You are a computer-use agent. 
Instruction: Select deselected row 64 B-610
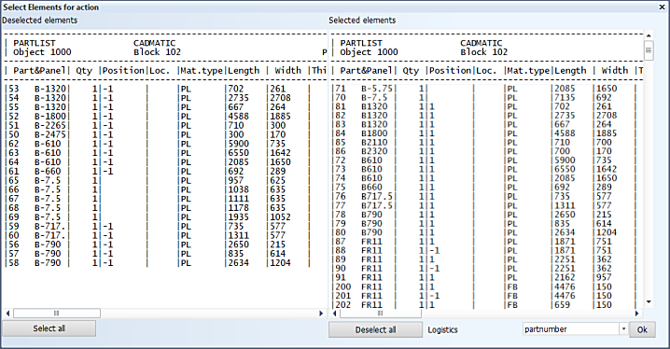point(165,161)
